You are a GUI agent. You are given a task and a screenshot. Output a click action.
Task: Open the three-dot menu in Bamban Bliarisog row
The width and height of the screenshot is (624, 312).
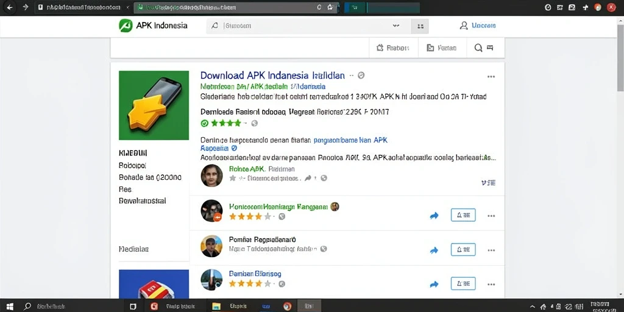point(491,284)
